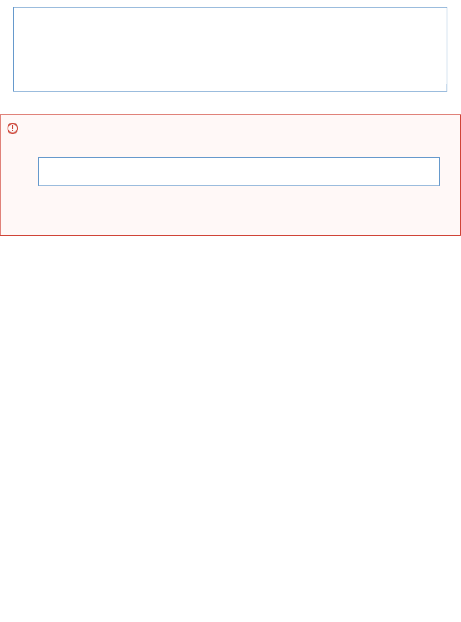
Task: Click the center of the top blue-outlined box
Action: pyautogui.click(x=230, y=49)
